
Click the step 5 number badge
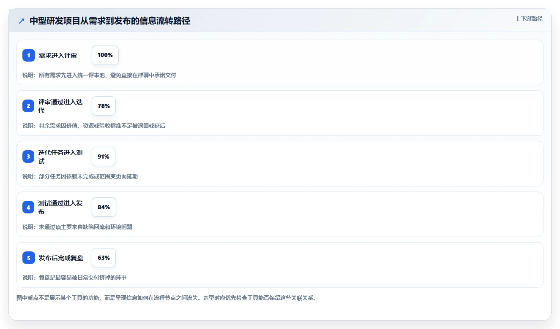[x=29, y=258]
